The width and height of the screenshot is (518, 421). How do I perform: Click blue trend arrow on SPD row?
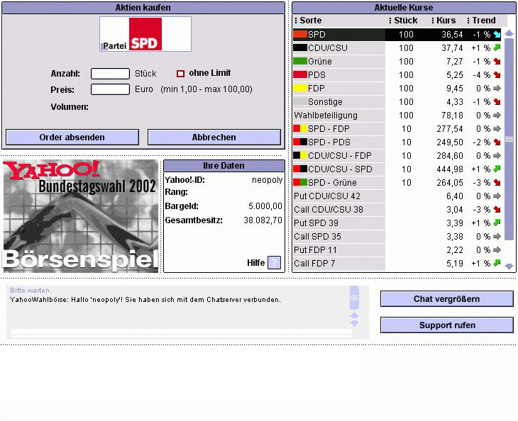pos(497,34)
